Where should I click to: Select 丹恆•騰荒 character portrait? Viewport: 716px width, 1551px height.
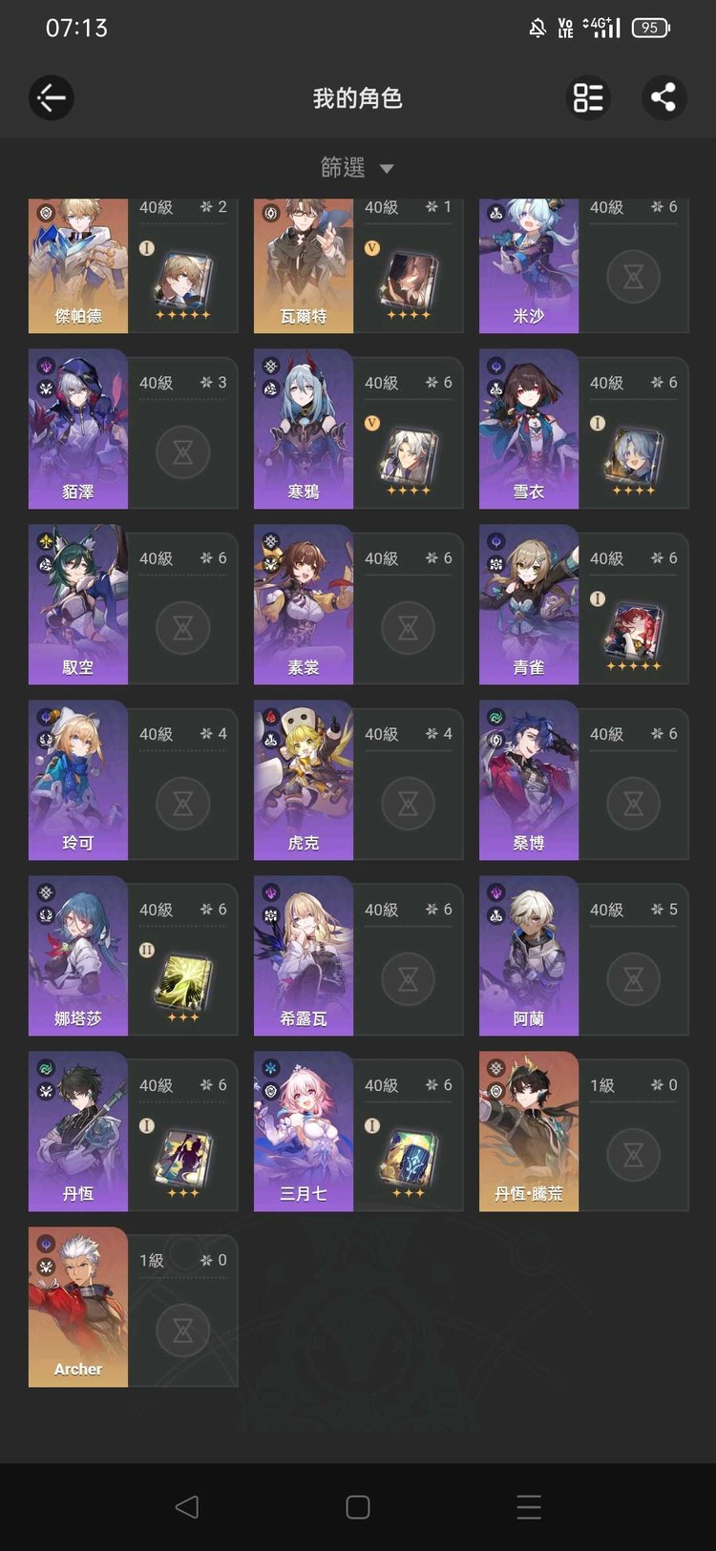(x=529, y=1131)
